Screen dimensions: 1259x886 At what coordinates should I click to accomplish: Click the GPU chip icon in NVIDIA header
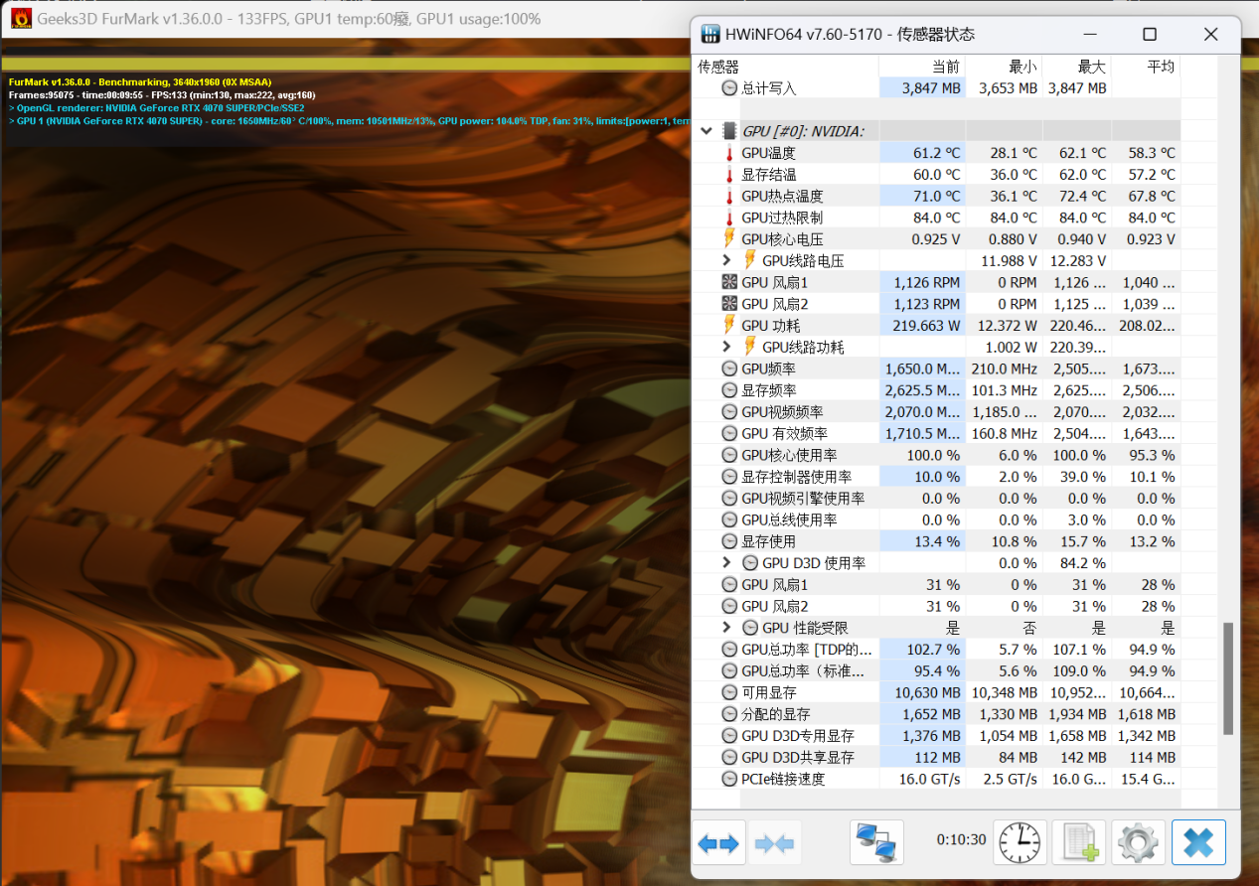(x=728, y=131)
